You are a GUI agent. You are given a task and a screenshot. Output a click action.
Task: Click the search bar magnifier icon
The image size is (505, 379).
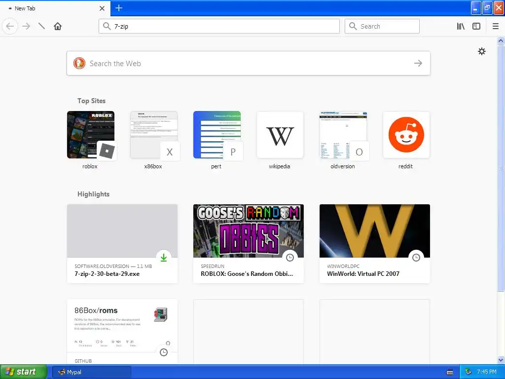(353, 26)
